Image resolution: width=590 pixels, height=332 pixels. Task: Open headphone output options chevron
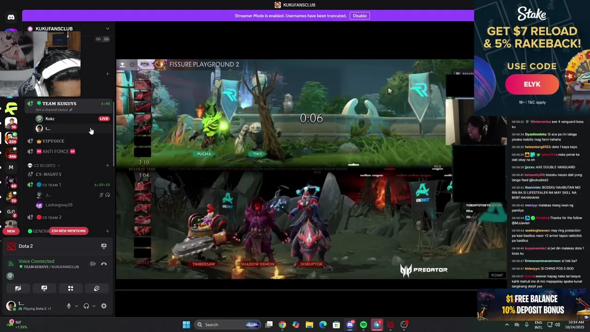(94, 306)
